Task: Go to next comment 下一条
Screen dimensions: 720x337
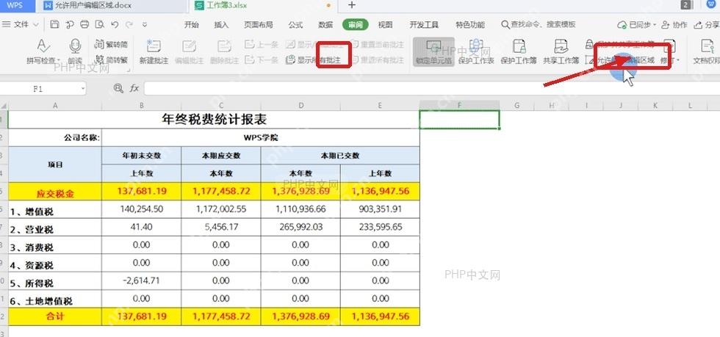Action: [262, 59]
